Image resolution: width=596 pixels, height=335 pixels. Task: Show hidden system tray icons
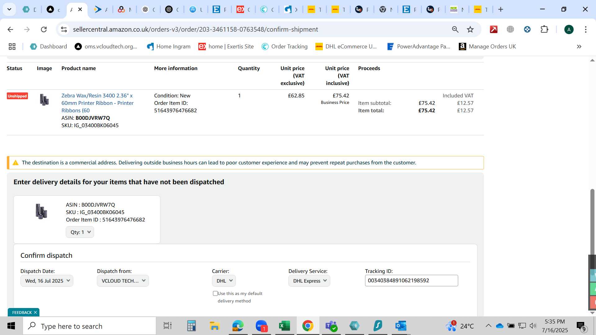pos(488,326)
